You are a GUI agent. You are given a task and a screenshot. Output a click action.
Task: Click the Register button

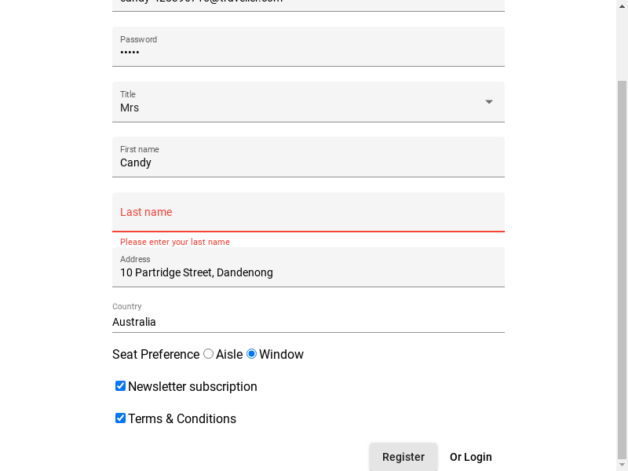[x=403, y=457]
